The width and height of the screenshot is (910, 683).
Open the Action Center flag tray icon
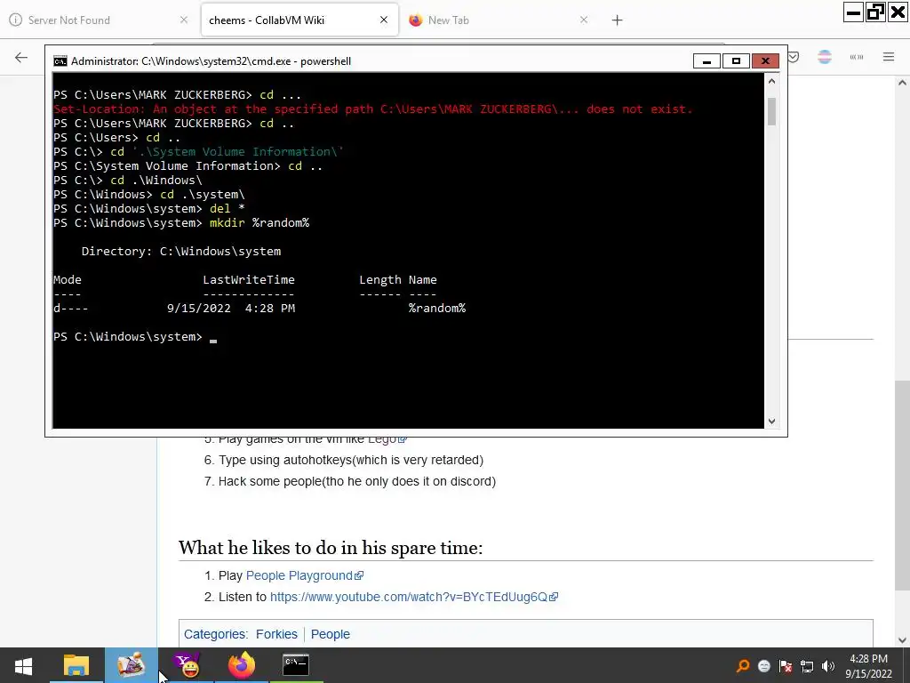(786, 666)
